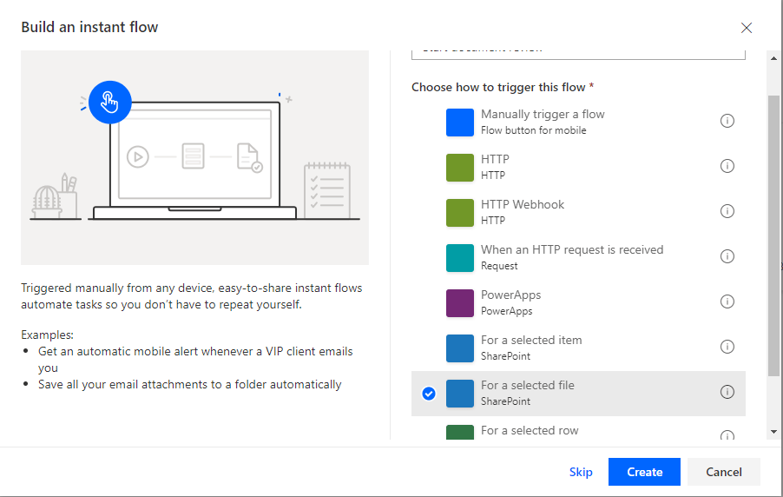This screenshot has height=497, width=783.
Task: Deselect the checked For a selected file radio
Action: [429, 394]
